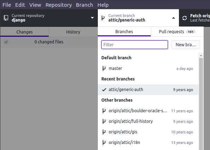Viewport: 210px width, 150px height.
Task: Click branch icon next to origin/attic/boulder-oracle-s...
Action: (104, 111)
